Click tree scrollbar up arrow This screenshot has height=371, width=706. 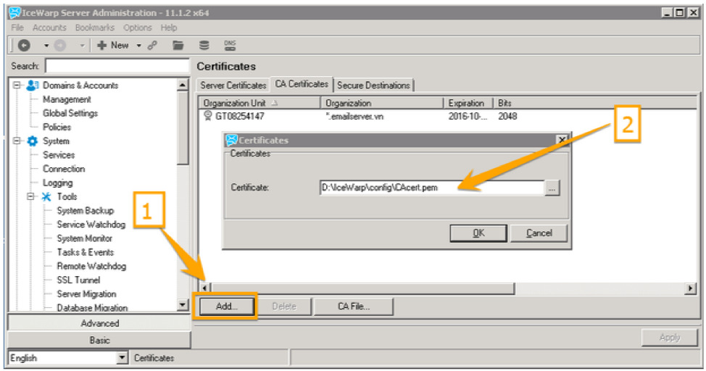click(183, 85)
